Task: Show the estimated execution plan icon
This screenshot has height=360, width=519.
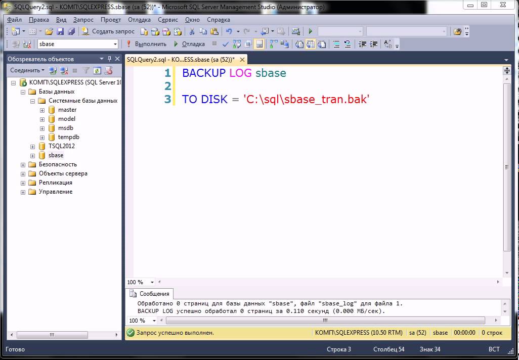Action: click(x=237, y=44)
